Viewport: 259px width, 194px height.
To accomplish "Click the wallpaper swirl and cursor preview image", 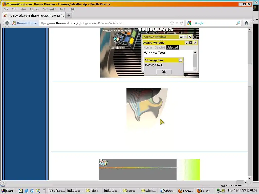I will (147, 110).
